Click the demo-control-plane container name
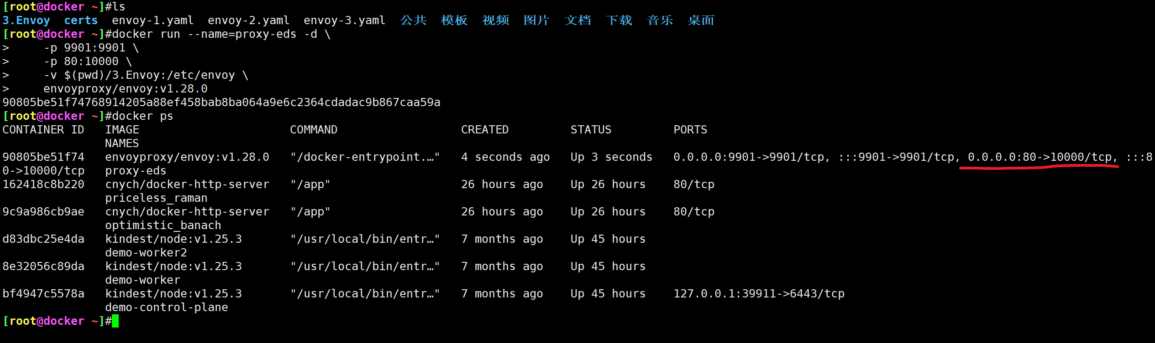1155x343 pixels. point(167,307)
